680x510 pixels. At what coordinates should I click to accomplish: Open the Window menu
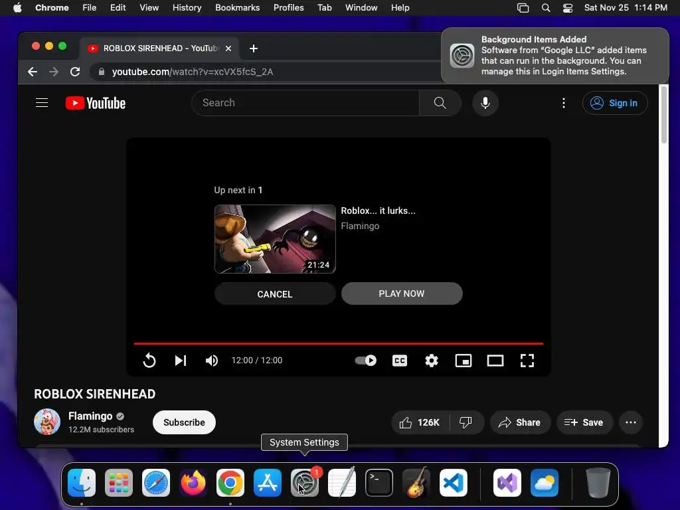361,8
